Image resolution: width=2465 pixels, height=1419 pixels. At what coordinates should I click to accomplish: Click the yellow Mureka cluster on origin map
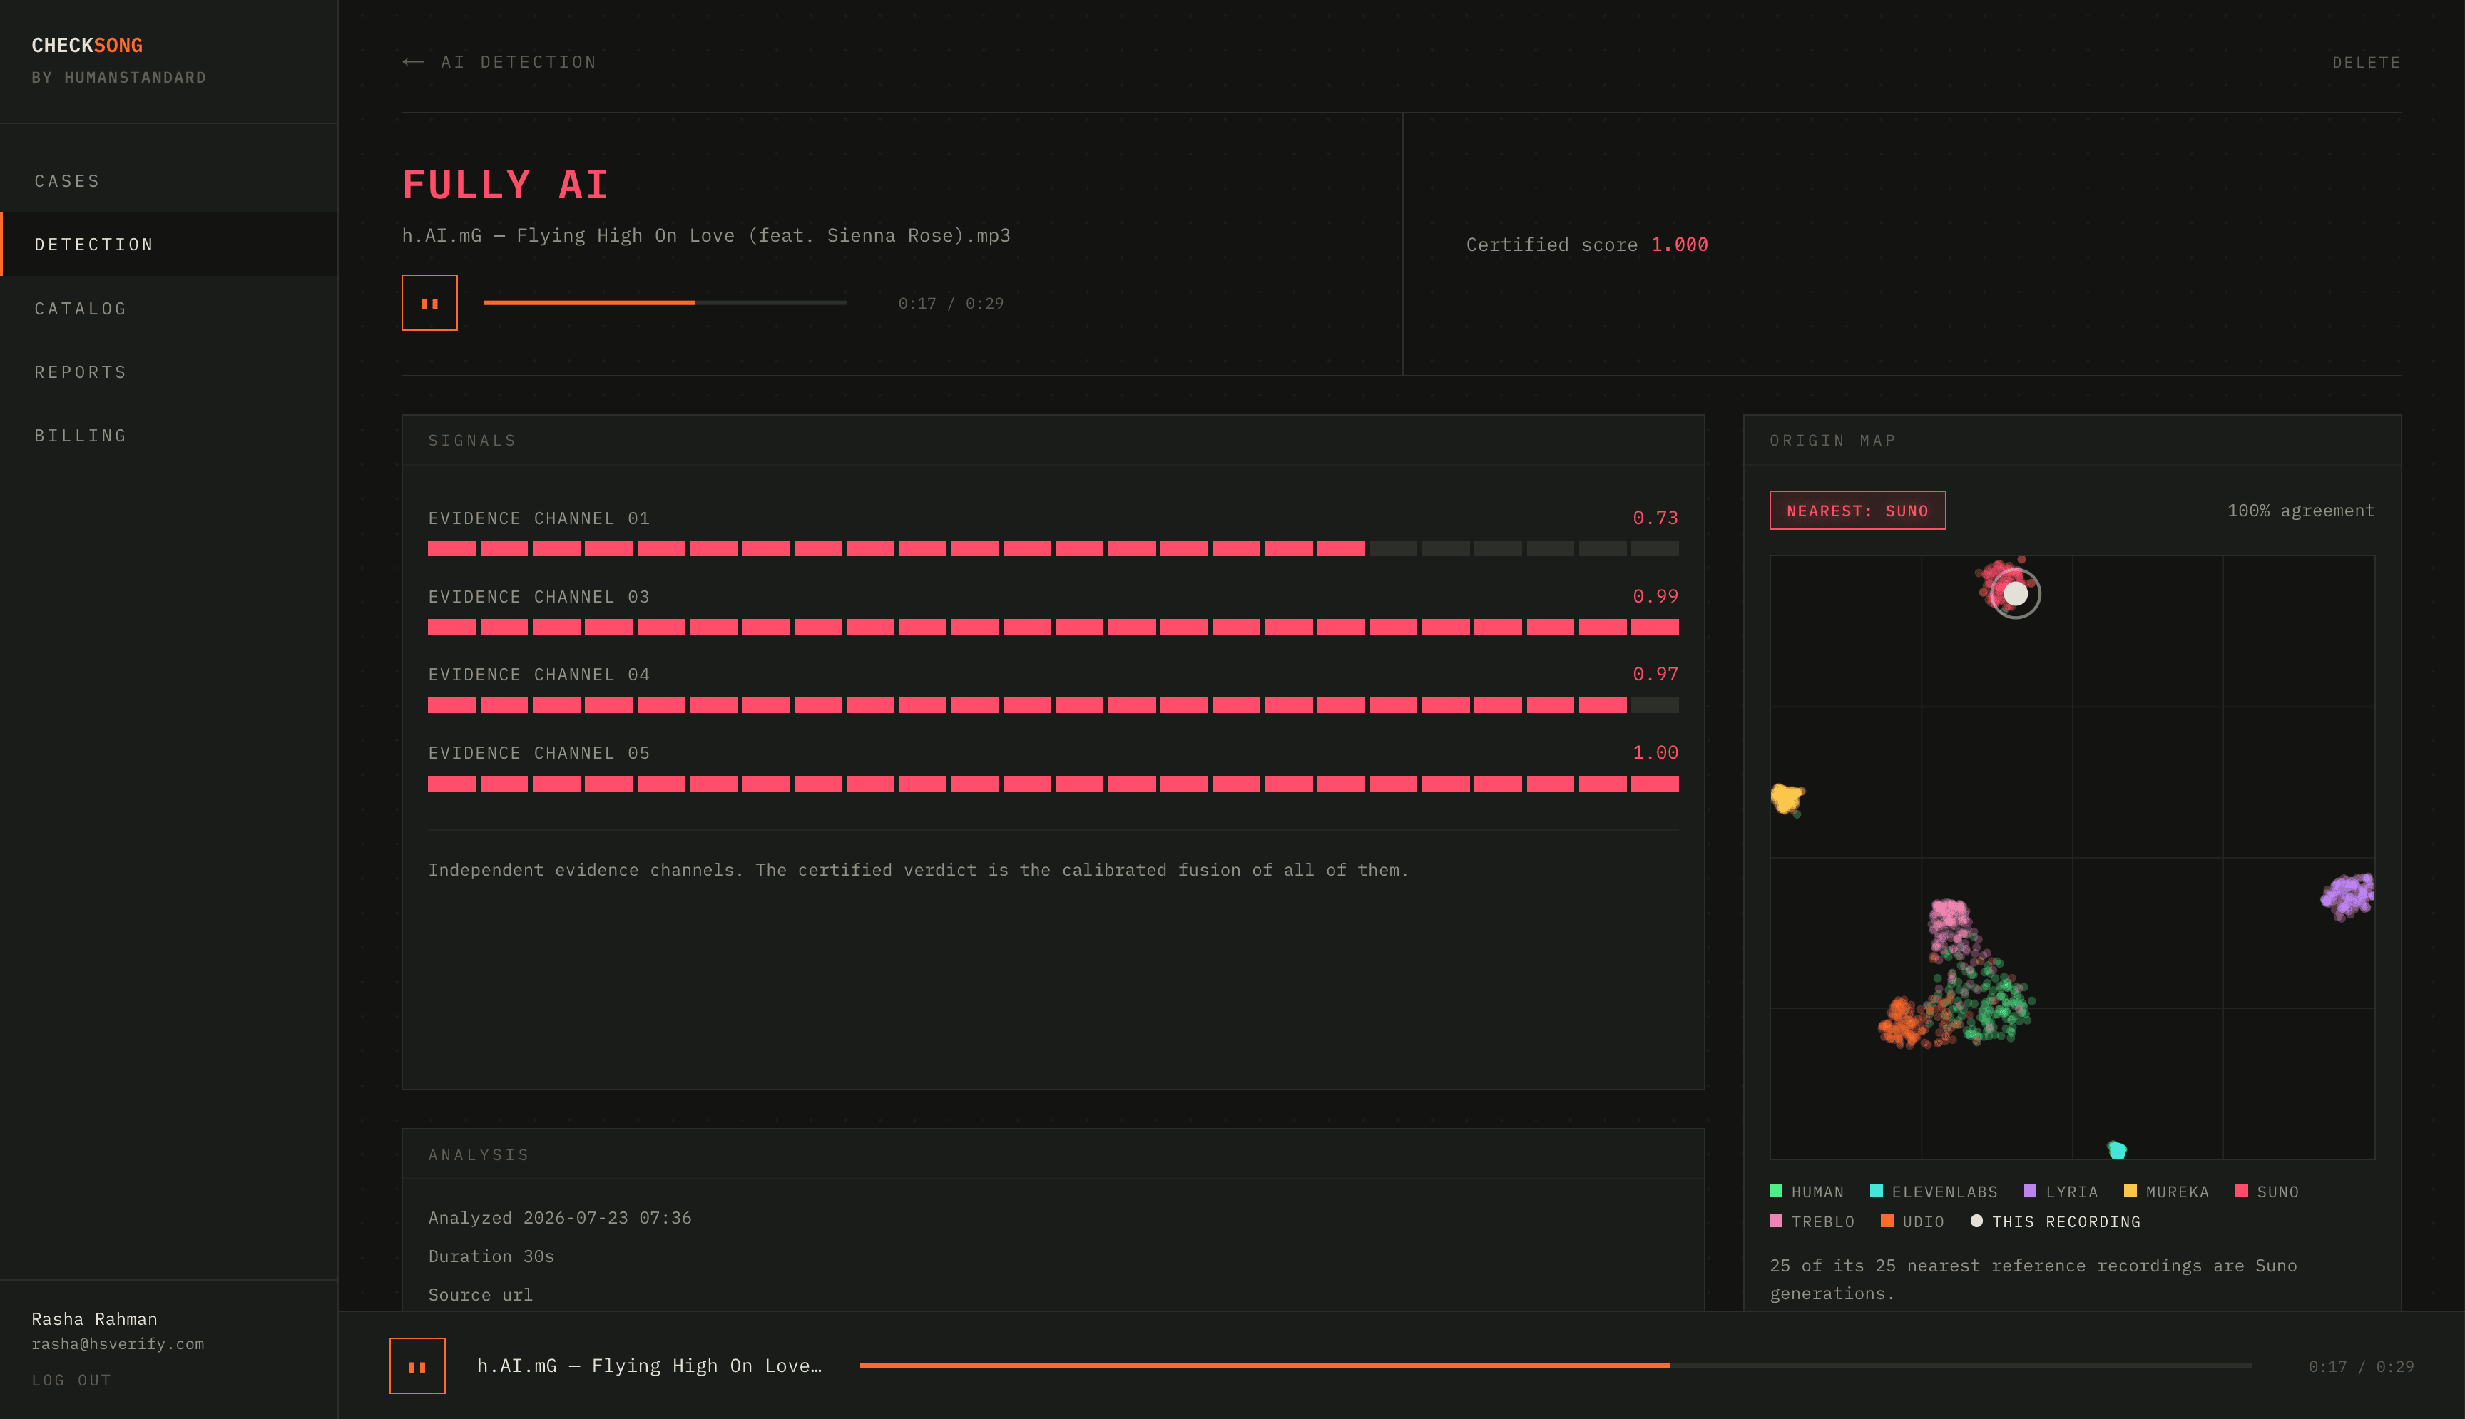1787,798
